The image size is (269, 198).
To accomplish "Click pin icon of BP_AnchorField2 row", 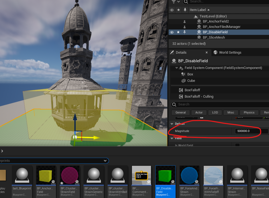I will click(185, 21).
